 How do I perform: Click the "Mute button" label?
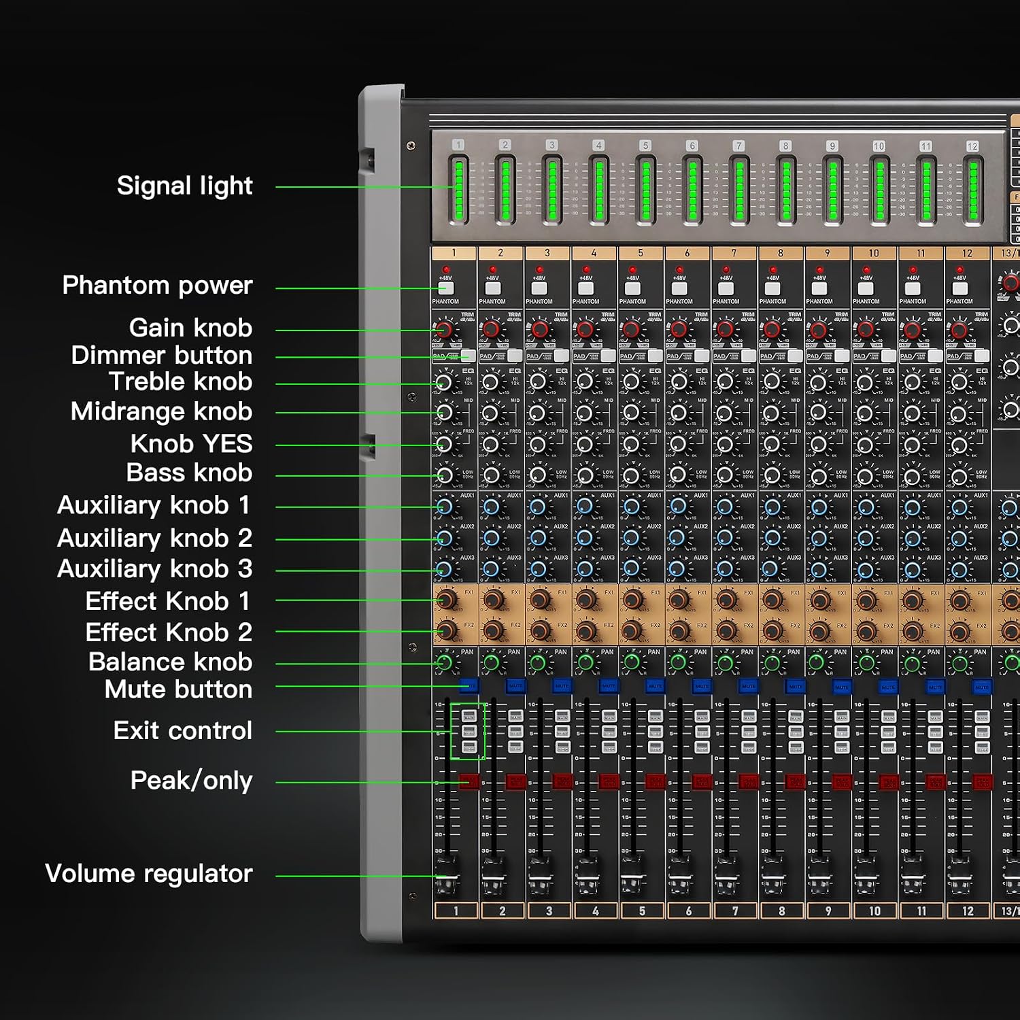(178, 690)
